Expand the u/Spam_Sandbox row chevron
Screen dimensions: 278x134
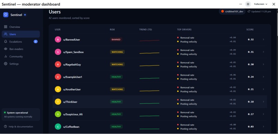tap(264, 52)
